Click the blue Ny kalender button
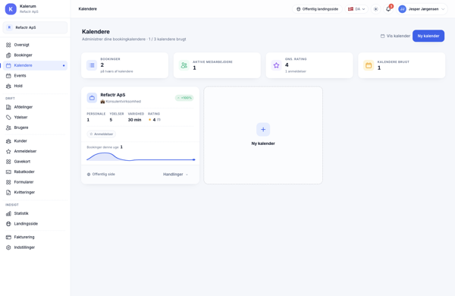 point(428,36)
